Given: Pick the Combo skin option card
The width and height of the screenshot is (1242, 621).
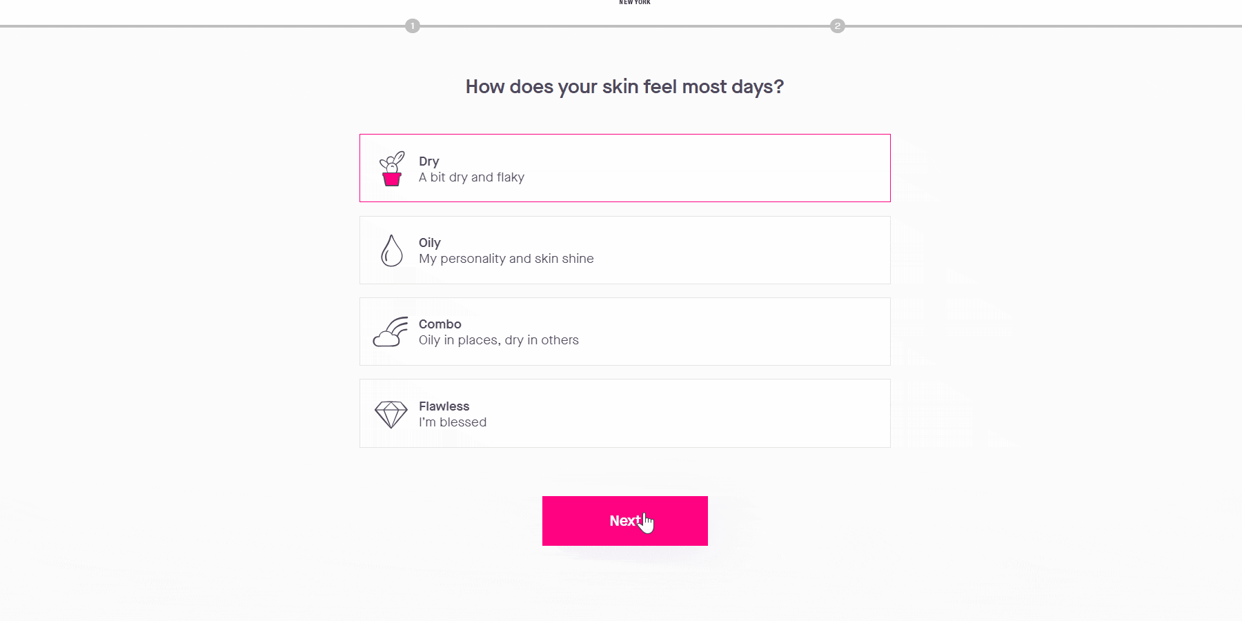Looking at the screenshot, I should click(x=625, y=332).
